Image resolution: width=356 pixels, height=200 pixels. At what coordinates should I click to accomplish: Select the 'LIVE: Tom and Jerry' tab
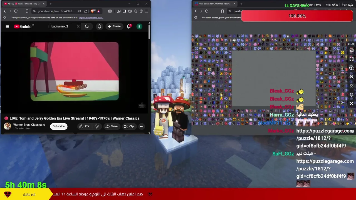pos(24,4)
